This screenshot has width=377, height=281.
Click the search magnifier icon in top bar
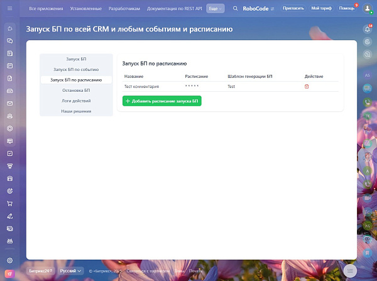click(x=236, y=8)
